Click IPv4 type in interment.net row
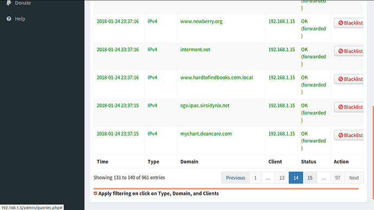This screenshot has width=374, height=210. point(152,50)
